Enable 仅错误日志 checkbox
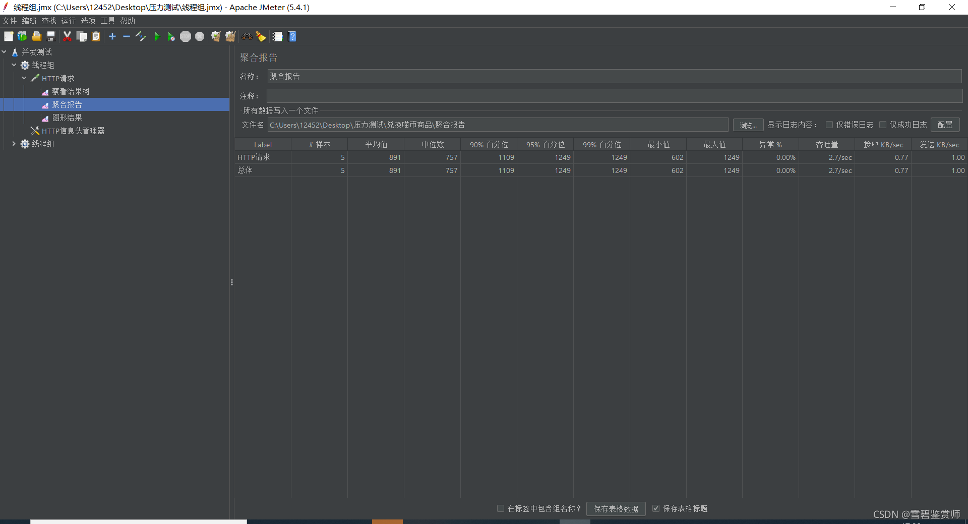The height and width of the screenshot is (524, 968). point(829,125)
